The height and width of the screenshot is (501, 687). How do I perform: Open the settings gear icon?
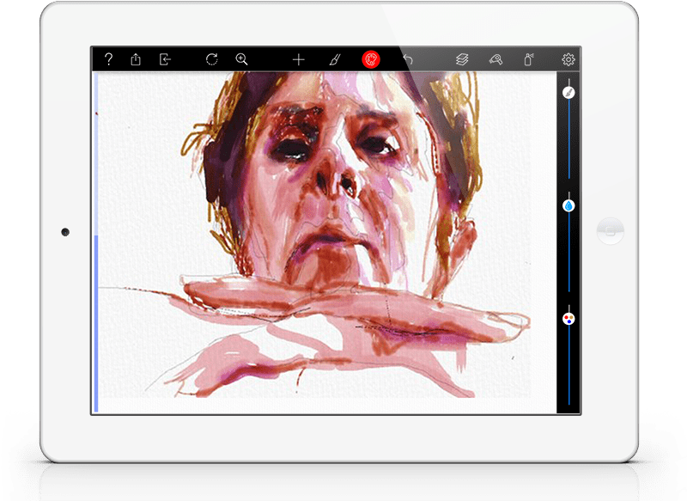[x=568, y=59]
